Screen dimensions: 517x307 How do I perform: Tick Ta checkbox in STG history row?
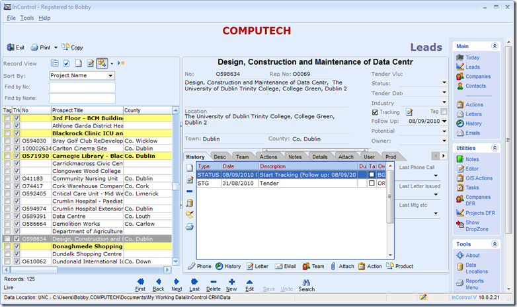[x=372, y=183]
